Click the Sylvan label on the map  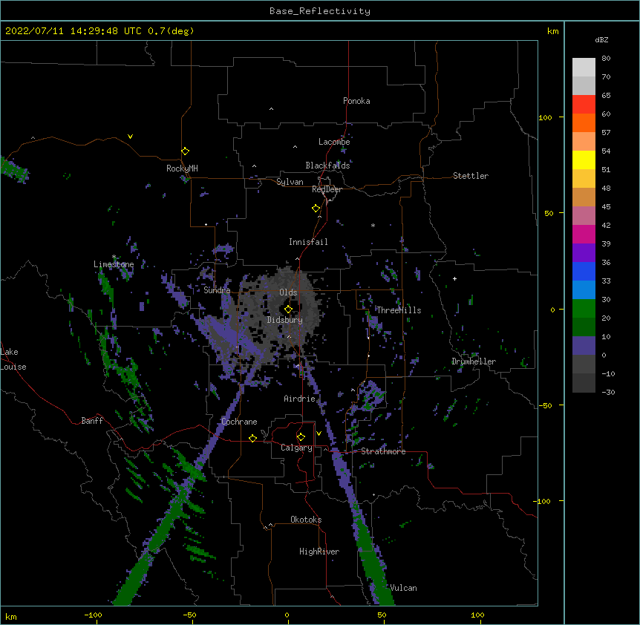pyautogui.click(x=290, y=182)
